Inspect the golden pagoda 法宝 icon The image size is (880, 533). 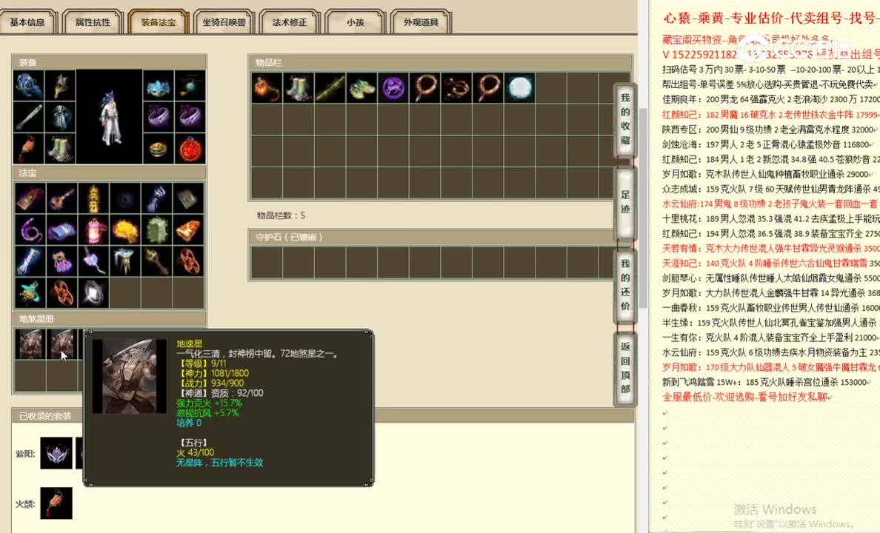(x=94, y=198)
